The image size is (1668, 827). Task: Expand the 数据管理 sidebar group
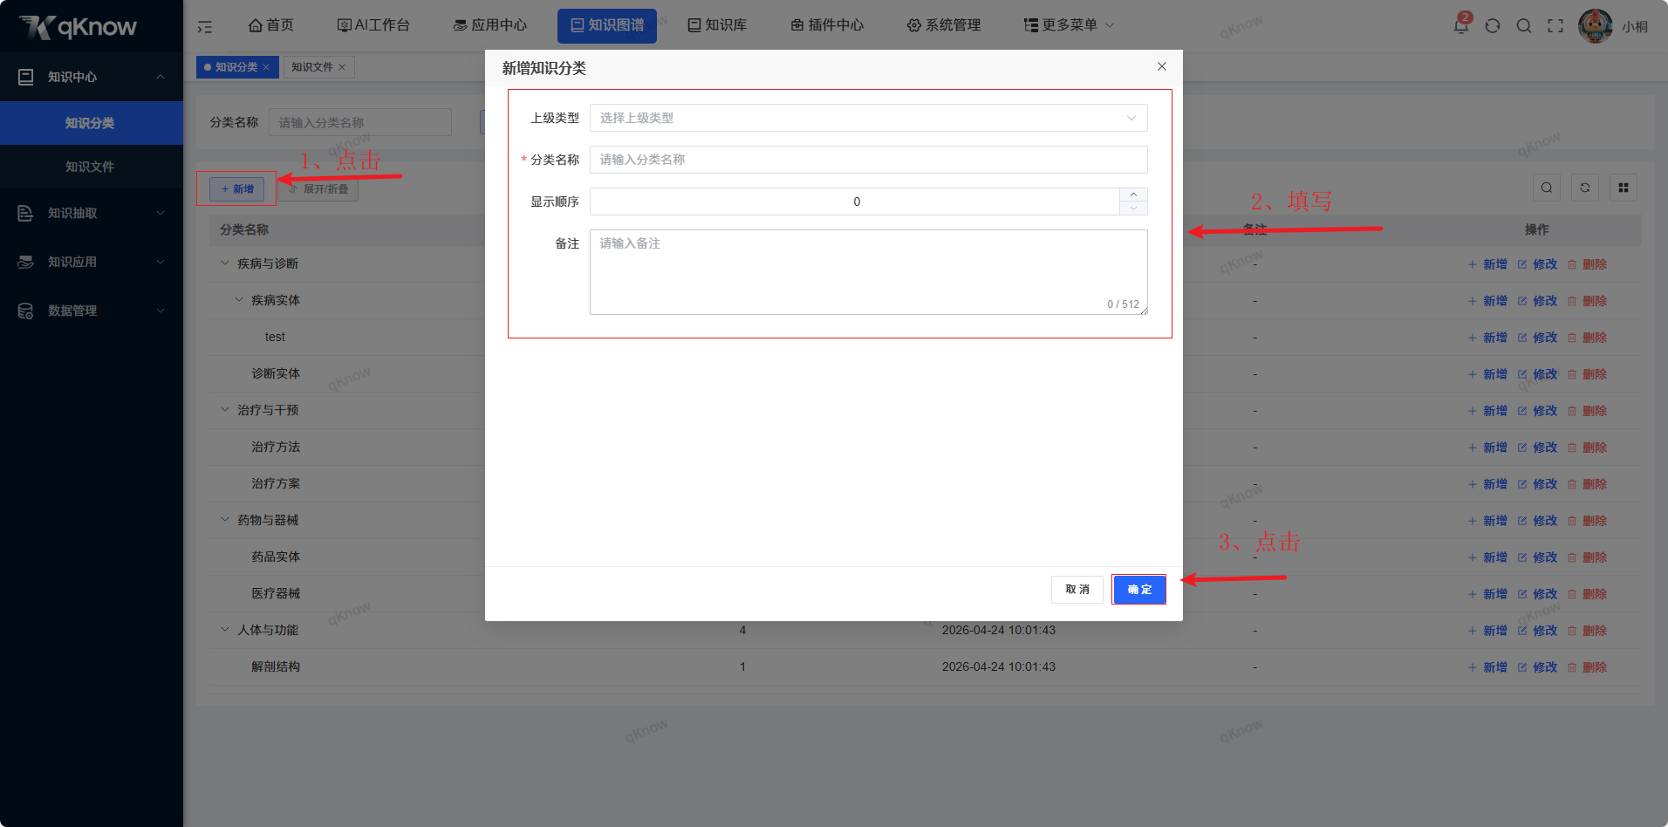click(x=92, y=311)
